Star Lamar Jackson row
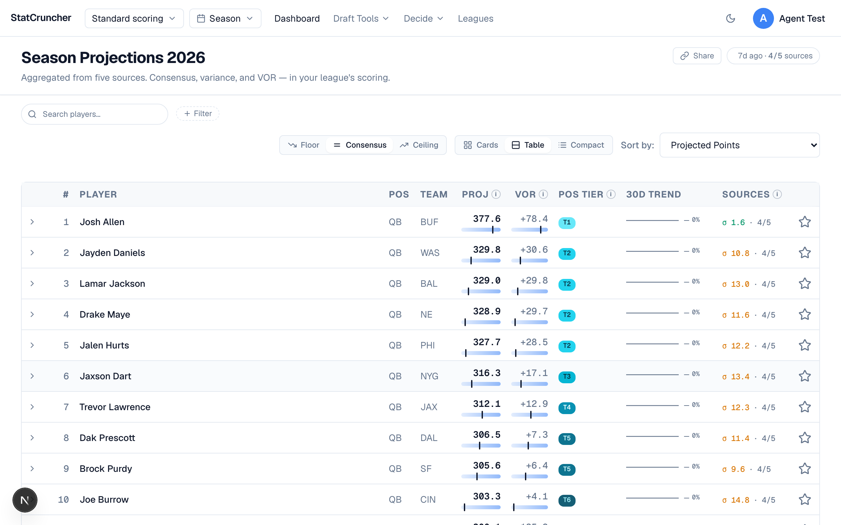 [x=805, y=284]
